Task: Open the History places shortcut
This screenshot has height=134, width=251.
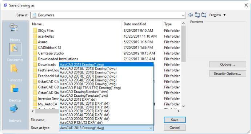Action: point(15,32)
